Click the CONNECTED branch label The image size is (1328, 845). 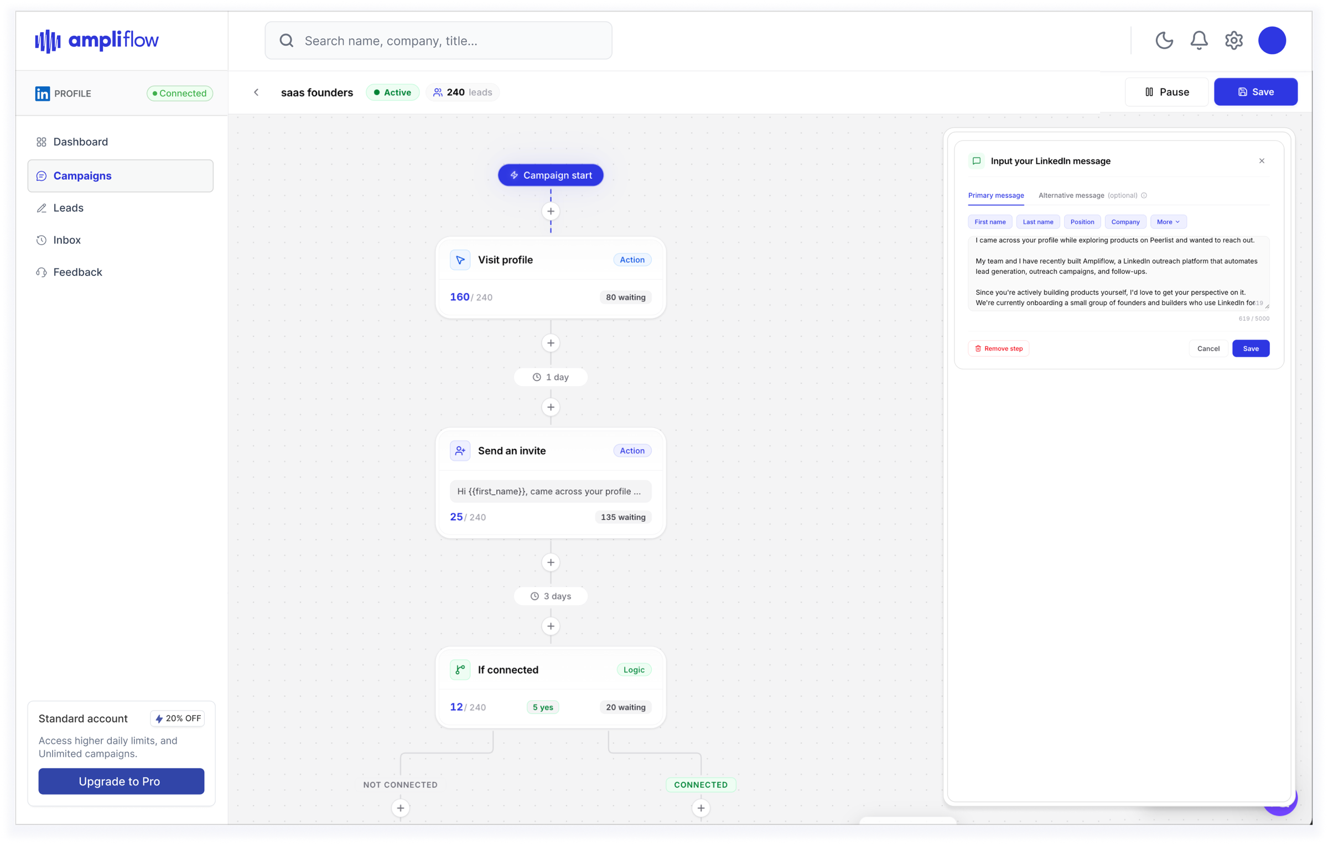click(701, 785)
